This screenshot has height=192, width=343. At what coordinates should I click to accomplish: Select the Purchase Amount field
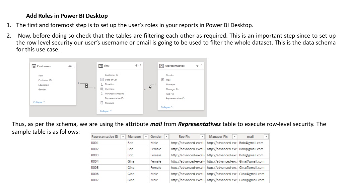click(x=114, y=94)
